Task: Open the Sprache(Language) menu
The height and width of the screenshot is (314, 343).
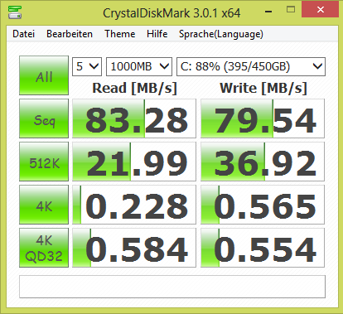Action: [221, 34]
